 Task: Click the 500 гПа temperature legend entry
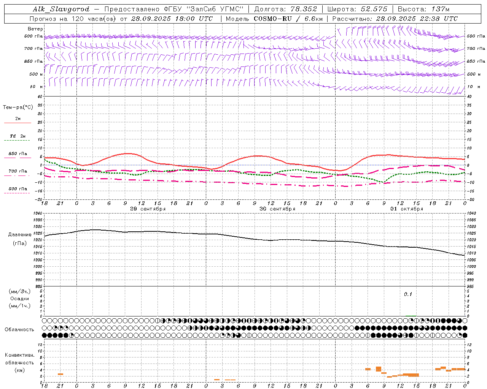(18, 189)
